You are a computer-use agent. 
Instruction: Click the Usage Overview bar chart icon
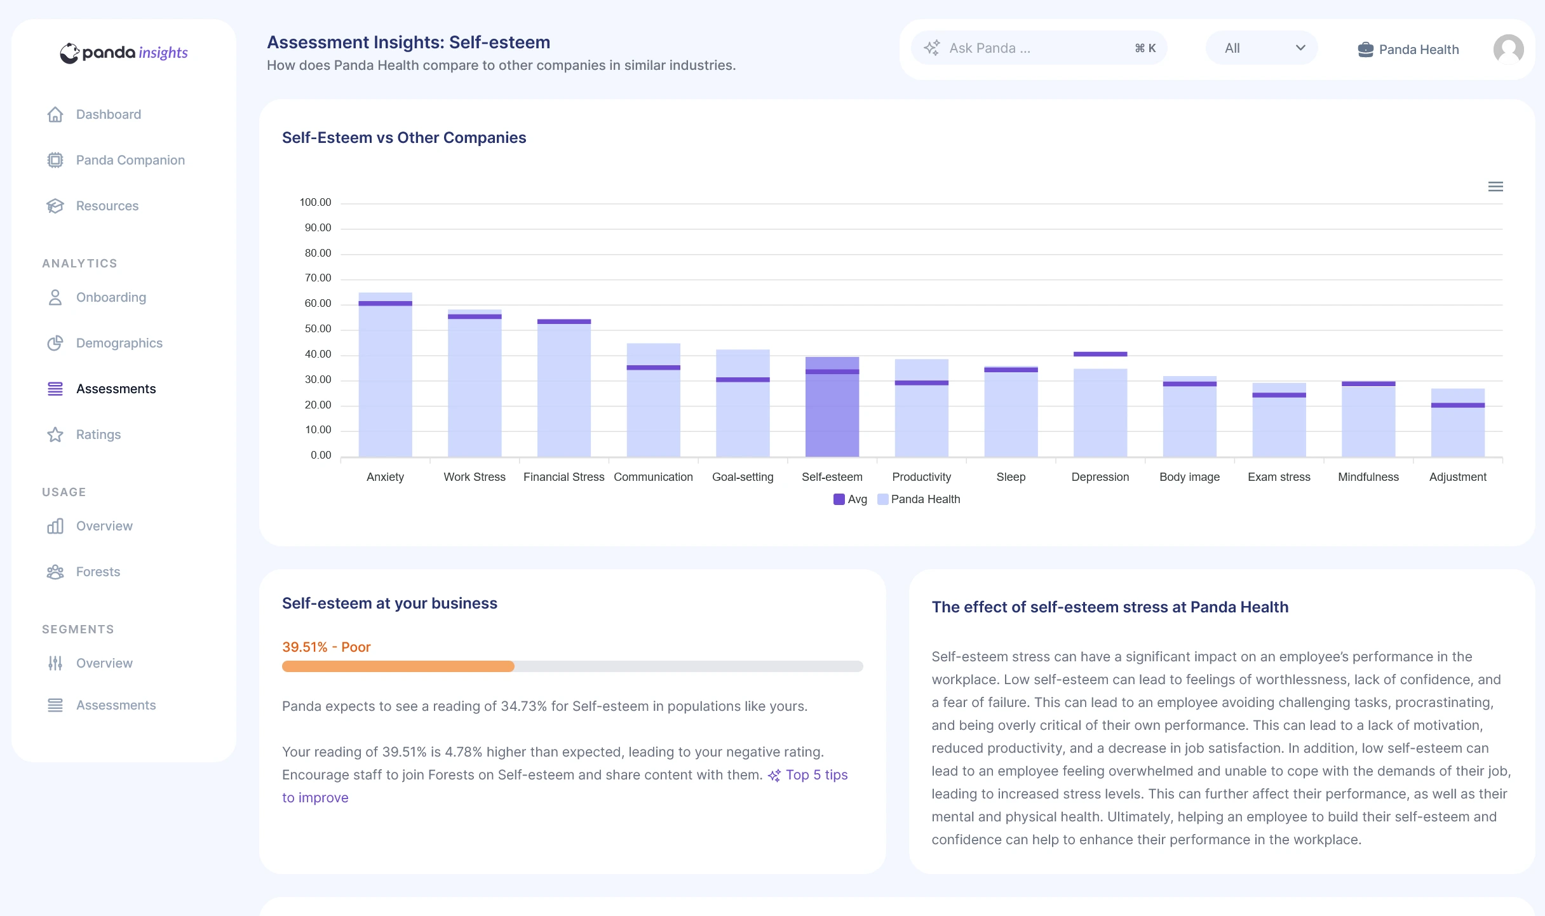coord(55,526)
